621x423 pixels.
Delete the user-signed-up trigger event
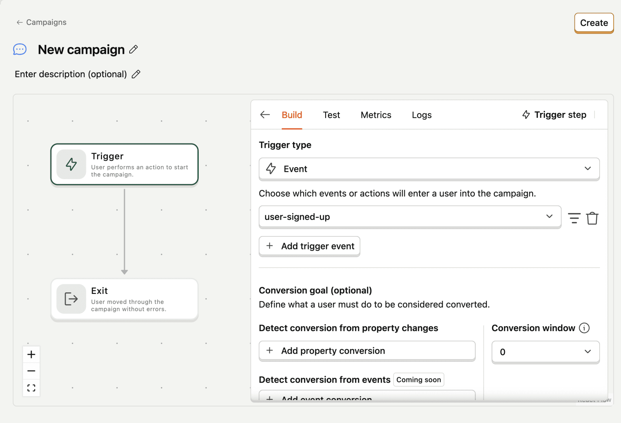tap(592, 218)
